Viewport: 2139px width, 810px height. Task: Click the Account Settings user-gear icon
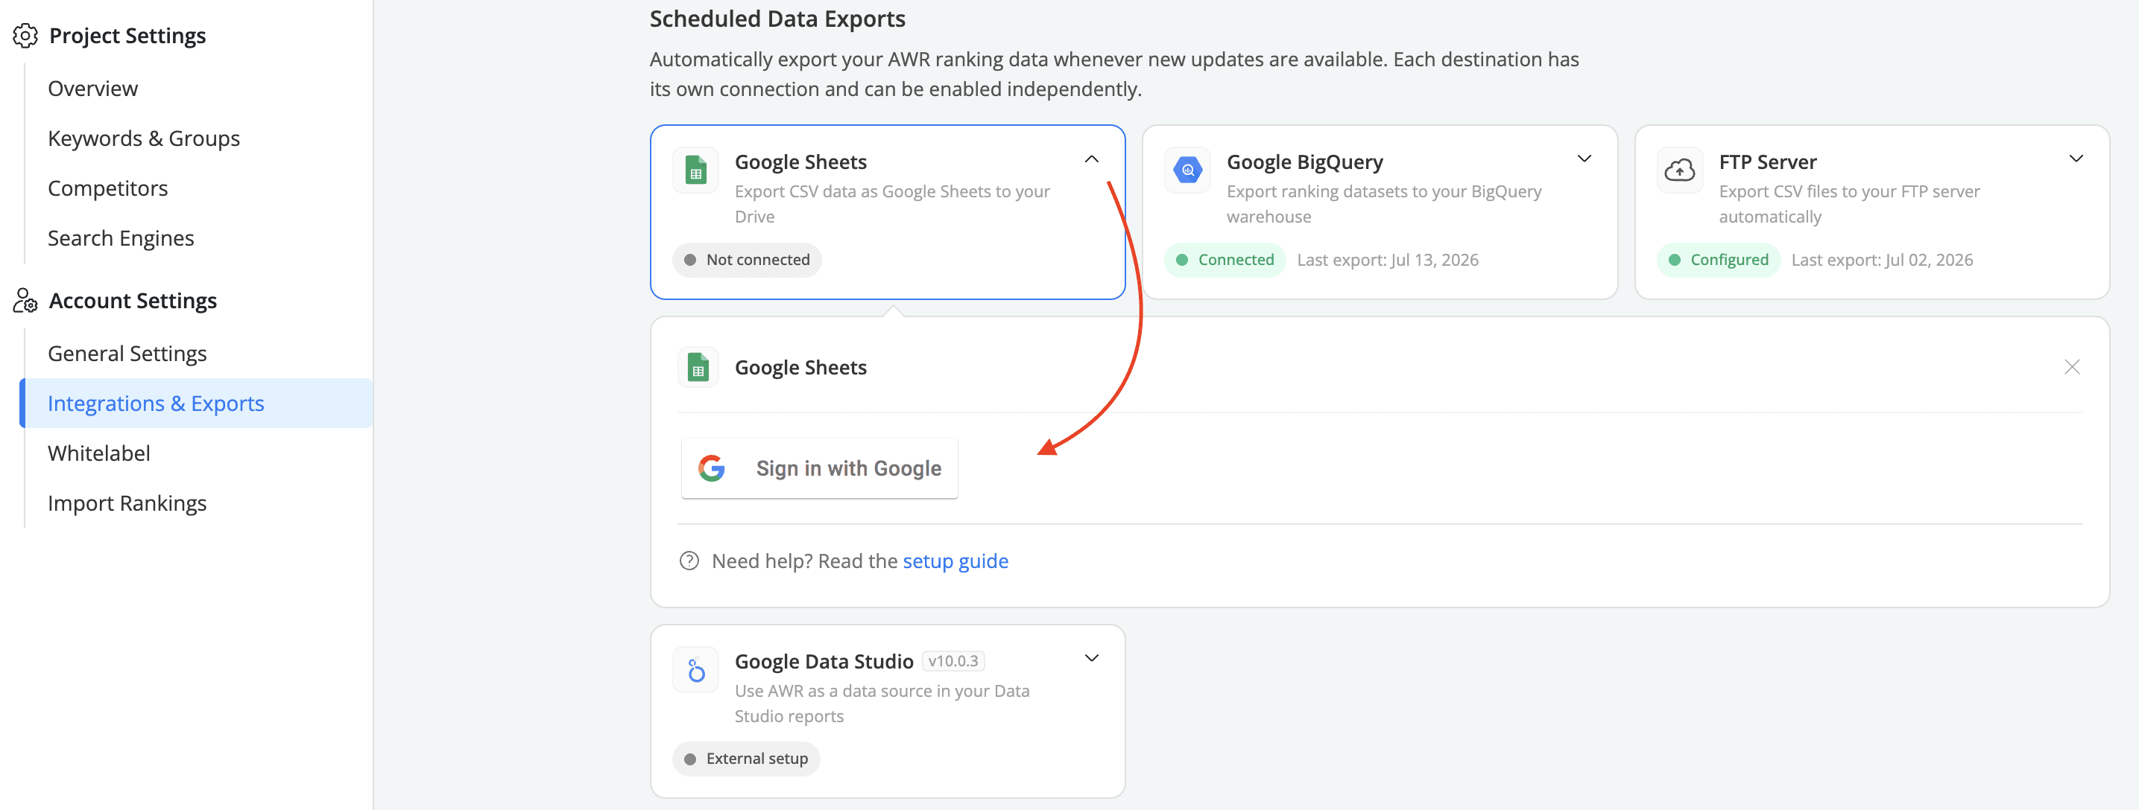25,300
